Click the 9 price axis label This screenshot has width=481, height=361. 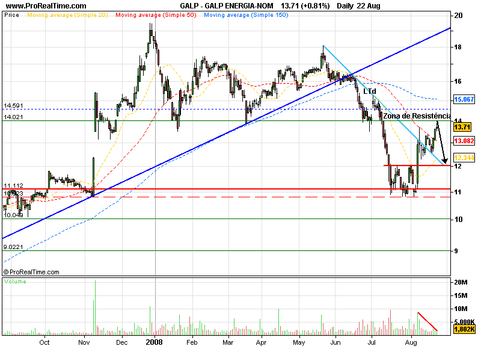[x=456, y=251]
